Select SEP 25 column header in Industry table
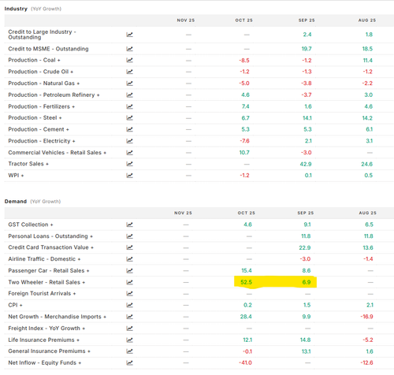The height and width of the screenshot is (375, 394). coord(307,20)
